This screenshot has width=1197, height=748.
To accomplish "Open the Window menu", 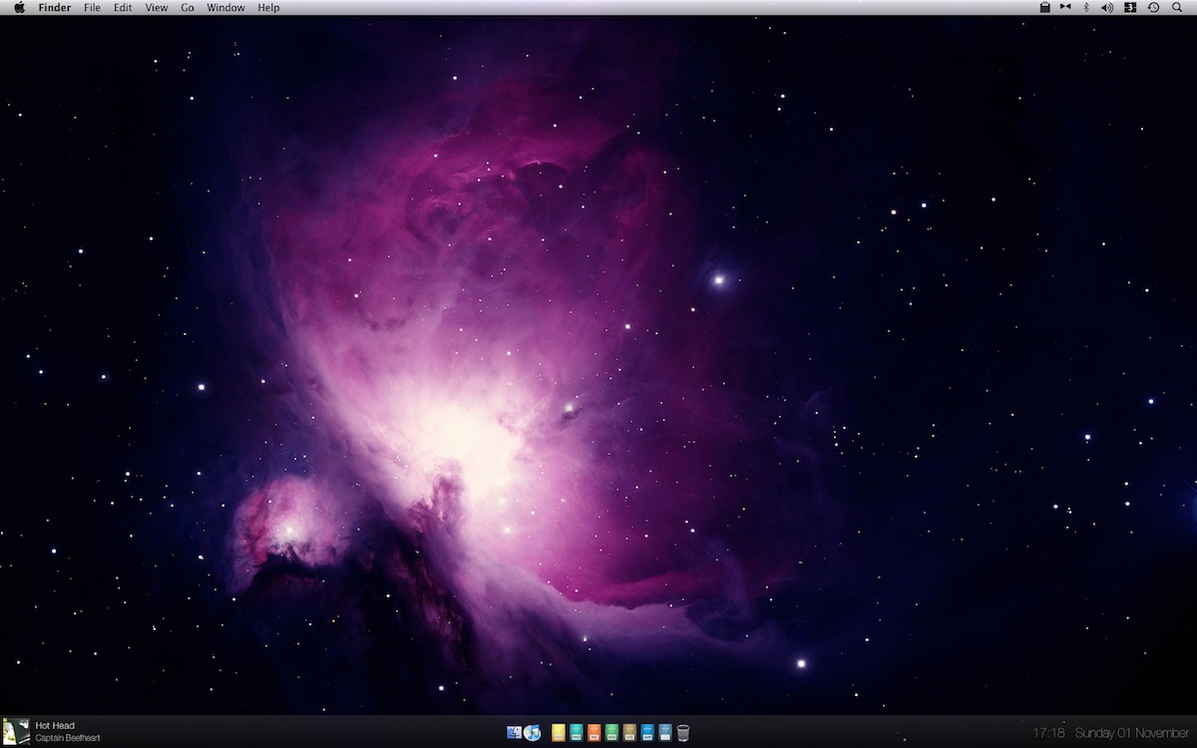I will pos(226,7).
